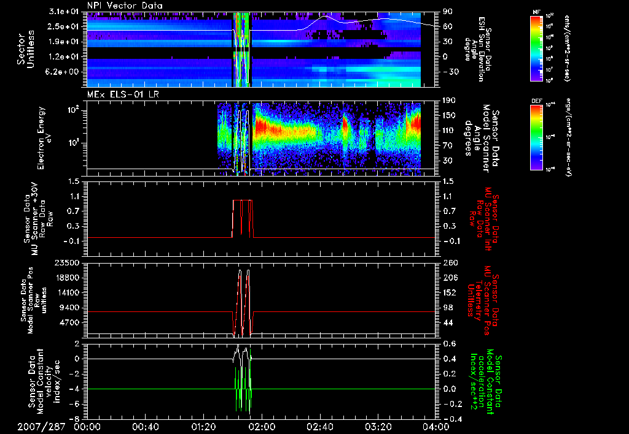The width and height of the screenshot is (629, 434).
Task: Click the '2.5e+01' sector tick value
Action: [64, 26]
